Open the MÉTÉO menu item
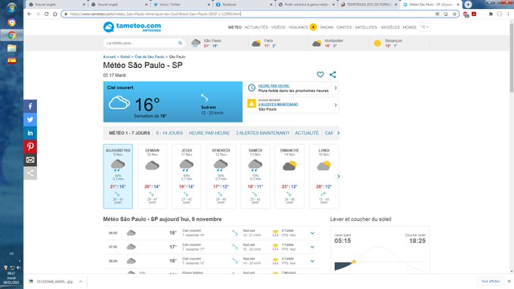514x289 pixels. pos(235,27)
